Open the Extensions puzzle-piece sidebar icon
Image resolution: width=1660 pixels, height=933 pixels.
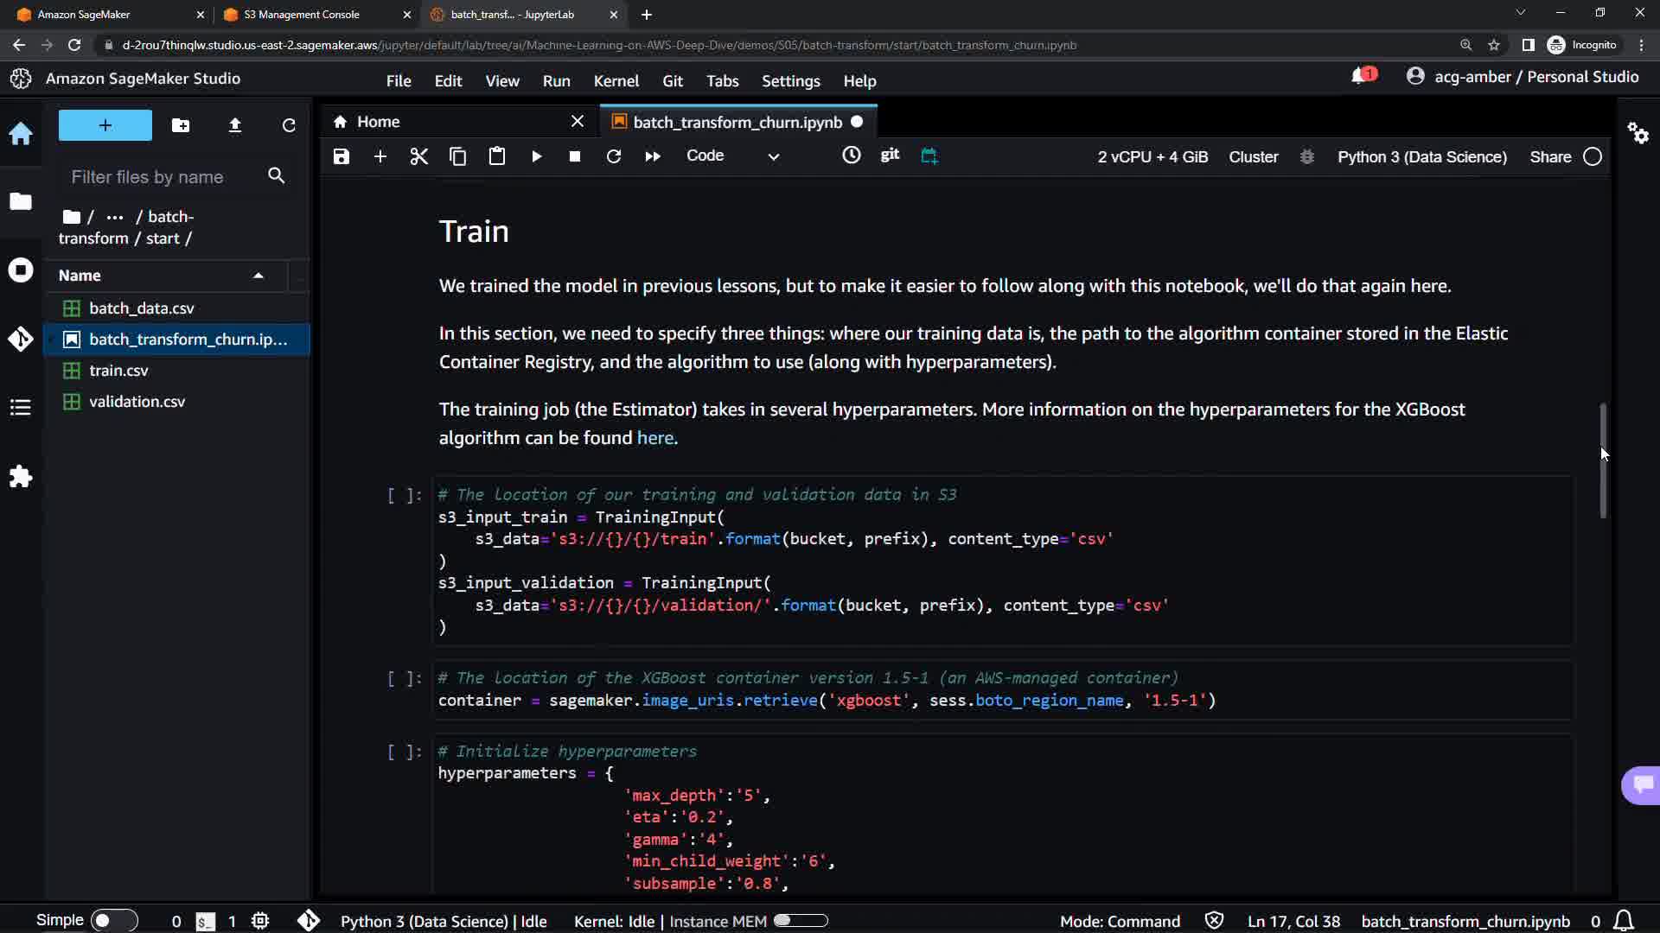point(21,477)
